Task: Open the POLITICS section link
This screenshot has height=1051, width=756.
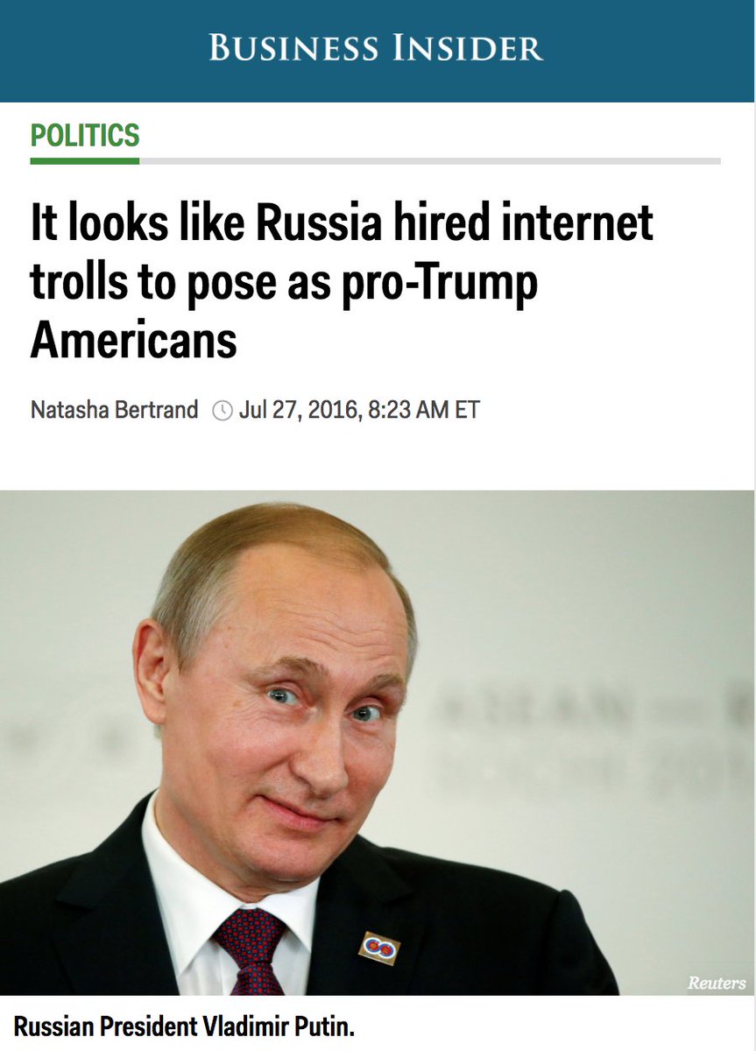Action: (85, 136)
